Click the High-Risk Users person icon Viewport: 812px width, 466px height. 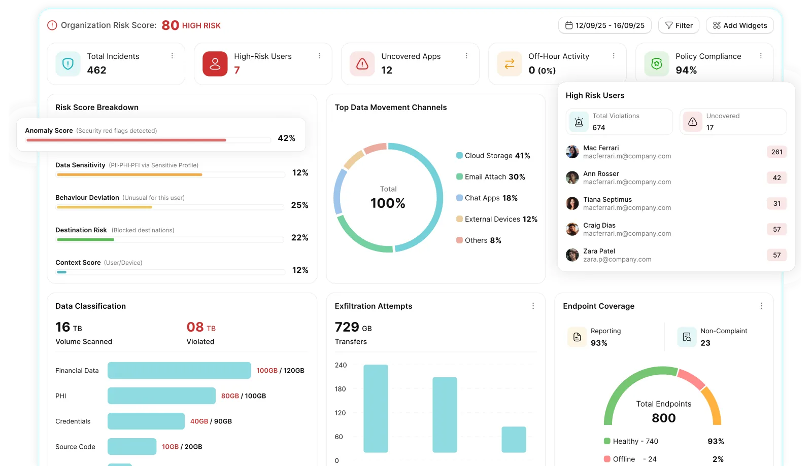pyautogui.click(x=215, y=64)
